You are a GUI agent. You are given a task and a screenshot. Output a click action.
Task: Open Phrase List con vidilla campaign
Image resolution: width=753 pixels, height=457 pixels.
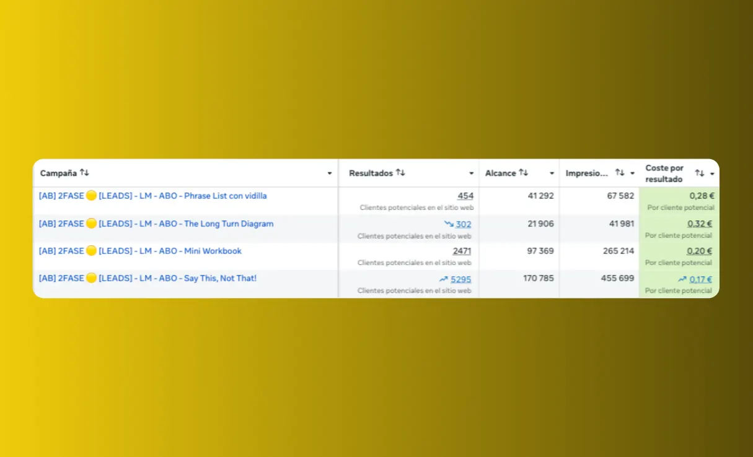tap(153, 196)
